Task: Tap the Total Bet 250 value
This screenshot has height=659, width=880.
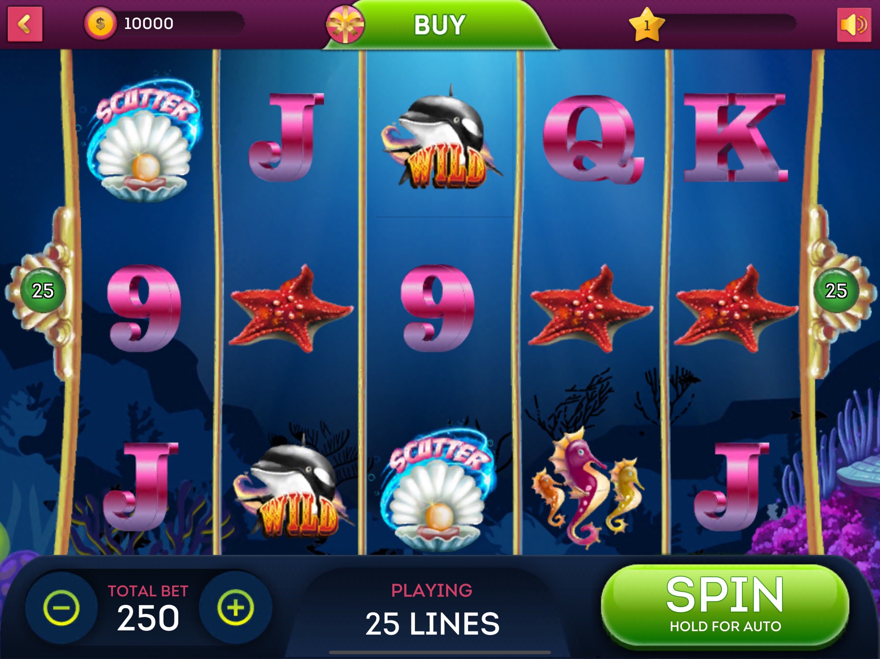Action: click(x=148, y=618)
